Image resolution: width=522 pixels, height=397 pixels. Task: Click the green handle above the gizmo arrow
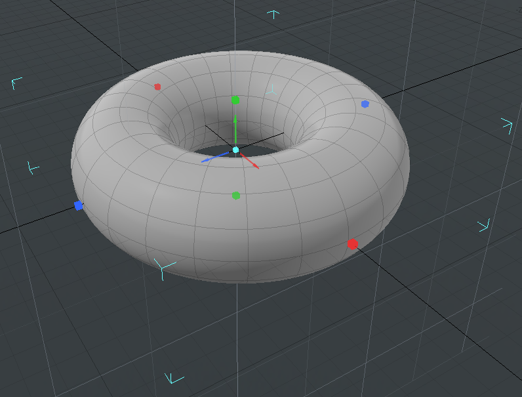point(235,100)
